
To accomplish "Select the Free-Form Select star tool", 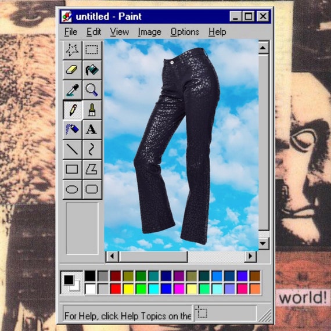I will point(72,50).
